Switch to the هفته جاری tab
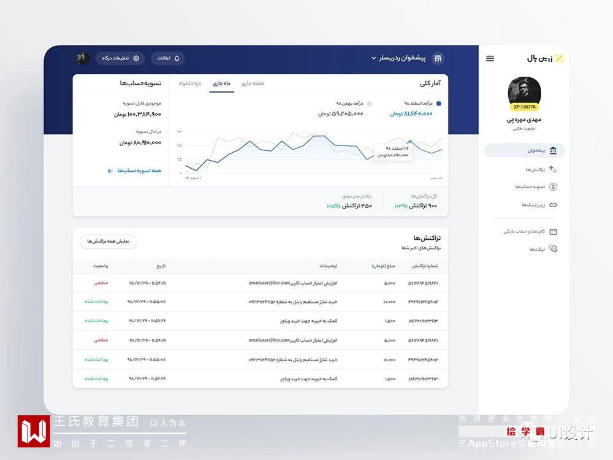This screenshot has height=460, width=613. [x=253, y=83]
